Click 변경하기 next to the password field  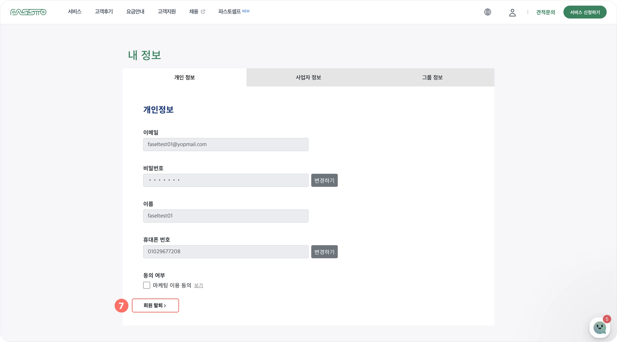tap(324, 180)
